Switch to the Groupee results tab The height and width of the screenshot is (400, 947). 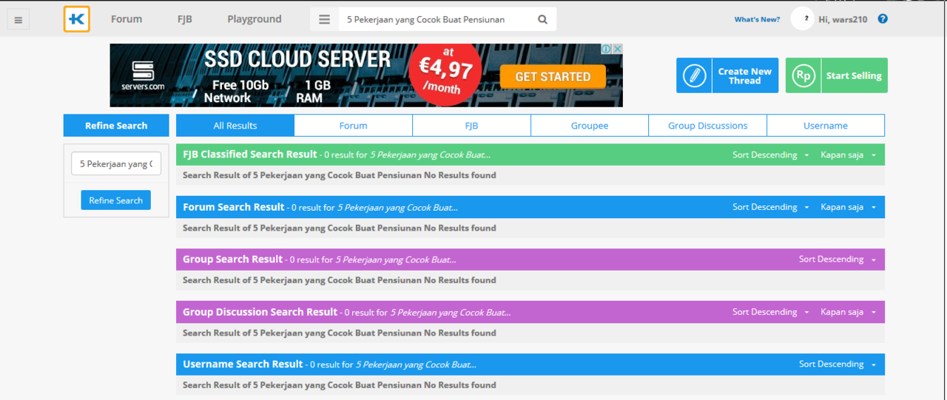pyautogui.click(x=590, y=126)
